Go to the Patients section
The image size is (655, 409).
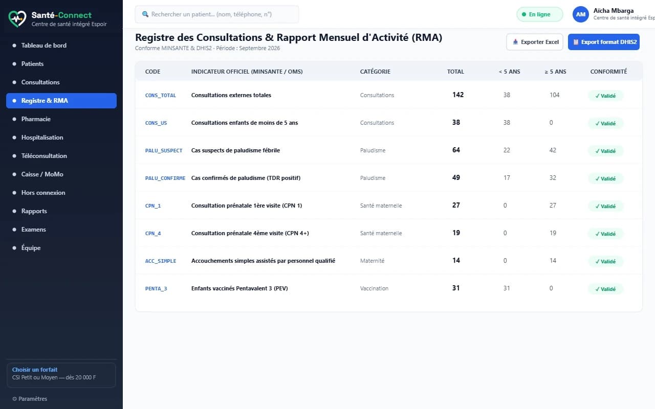[x=61, y=64]
